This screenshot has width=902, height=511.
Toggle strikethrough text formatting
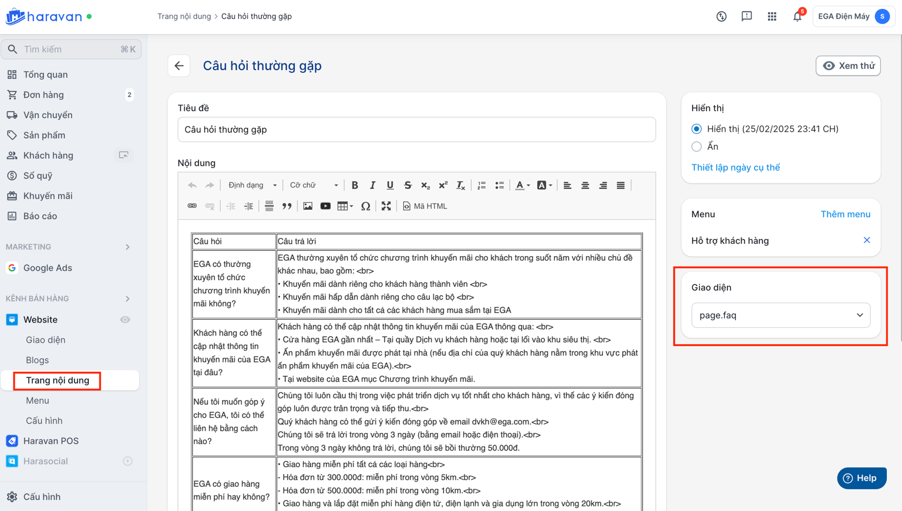(x=408, y=185)
